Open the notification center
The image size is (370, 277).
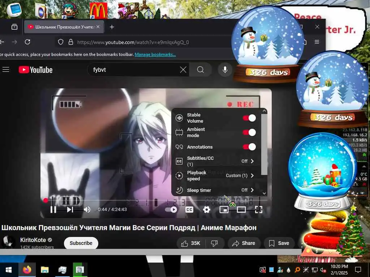[358, 270]
